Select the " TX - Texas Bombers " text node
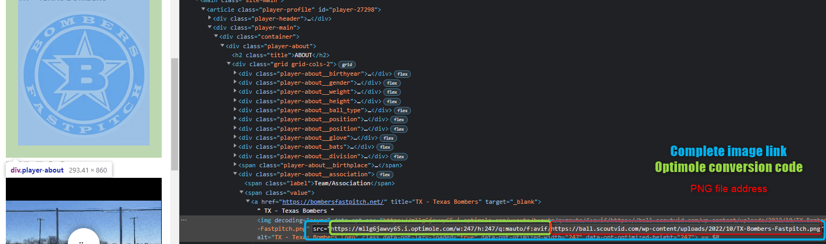Image resolution: width=826 pixels, height=244 pixels. 294,211
